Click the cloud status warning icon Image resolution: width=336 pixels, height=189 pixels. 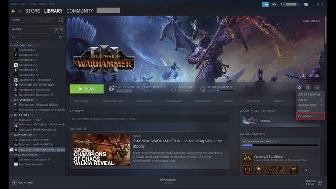[x=111, y=88]
